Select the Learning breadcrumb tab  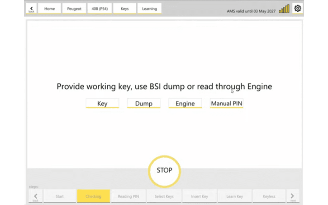pyautogui.click(x=149, y=9)
